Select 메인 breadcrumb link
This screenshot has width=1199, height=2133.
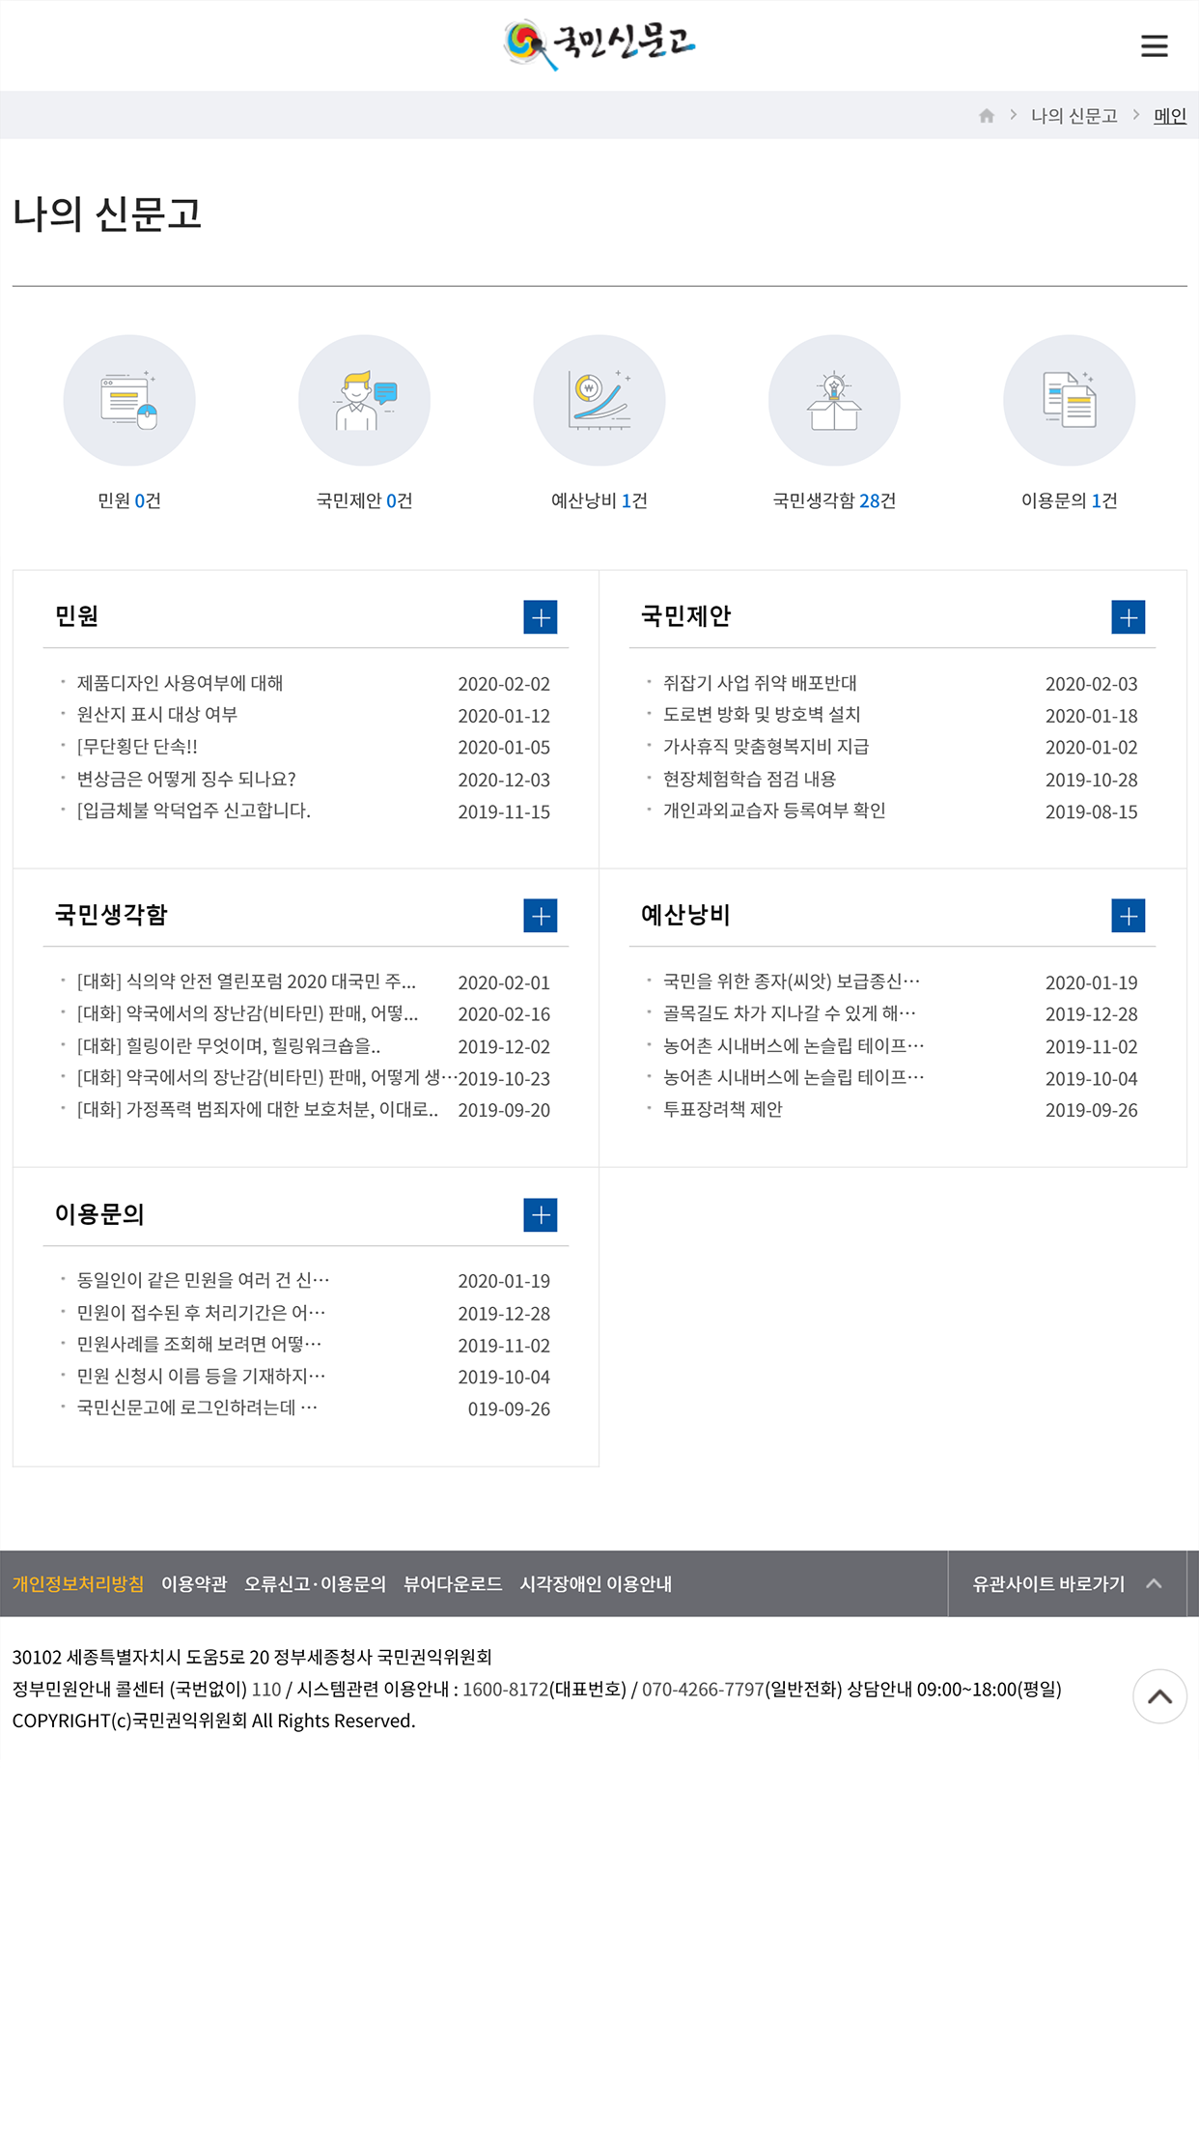pos(1170,116)
